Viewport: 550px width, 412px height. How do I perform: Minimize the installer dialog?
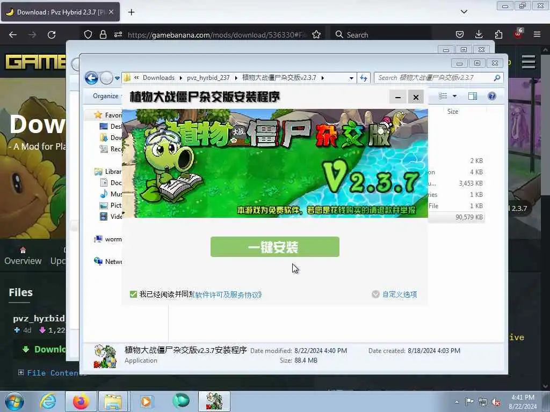[x=398, y=97]
